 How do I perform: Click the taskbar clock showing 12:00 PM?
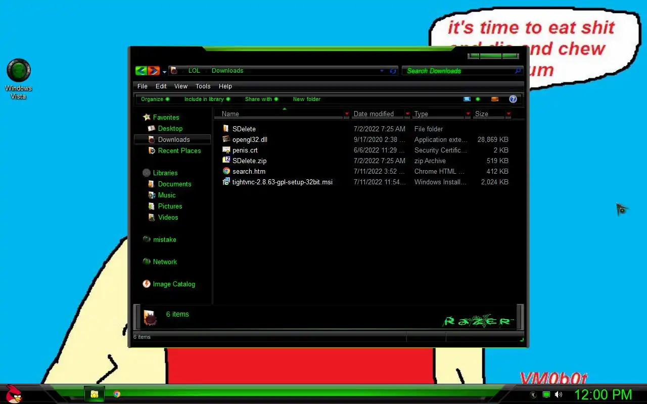603,394
